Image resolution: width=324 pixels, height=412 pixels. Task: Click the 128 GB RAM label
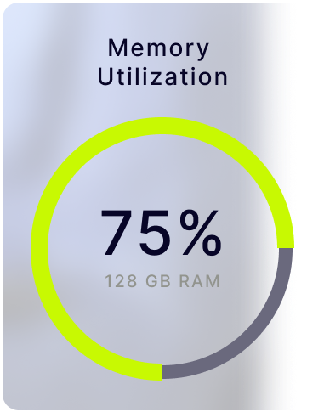point(162,281)
